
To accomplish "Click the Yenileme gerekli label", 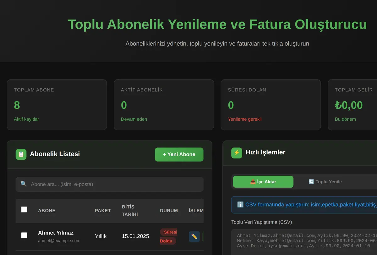I will click(245, 119).
